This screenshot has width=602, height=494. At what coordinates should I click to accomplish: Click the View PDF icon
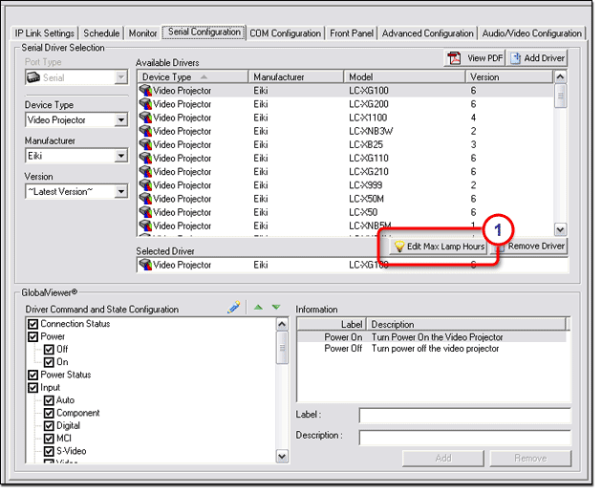(454, 58)
